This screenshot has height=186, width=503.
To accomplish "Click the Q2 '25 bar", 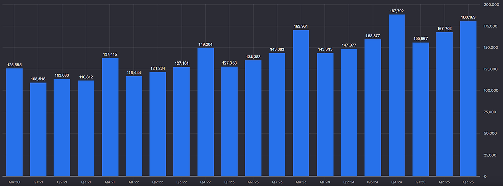I will (x=444, y=104).
